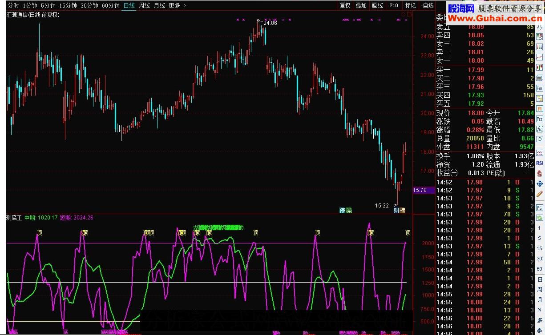The image size is (545, 335).
Task: Switch to 30分钟 tab
Action: coord(89,5)
